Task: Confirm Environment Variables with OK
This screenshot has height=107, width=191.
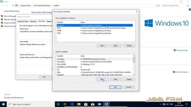Action: [x=115, y=87]
